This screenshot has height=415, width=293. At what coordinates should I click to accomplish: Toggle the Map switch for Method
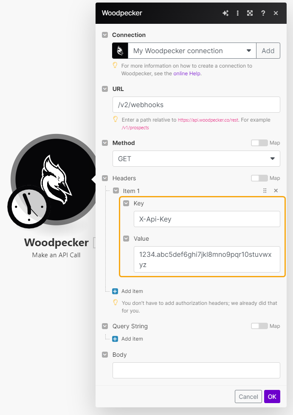(x=259, y=143)
